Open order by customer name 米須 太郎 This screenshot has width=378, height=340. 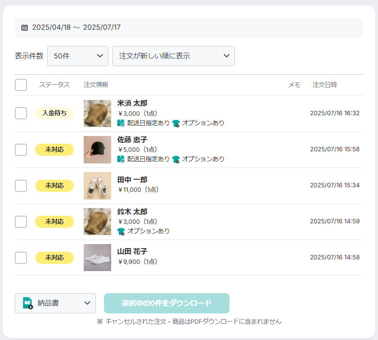pyautogui.click(x=132, y=103)
